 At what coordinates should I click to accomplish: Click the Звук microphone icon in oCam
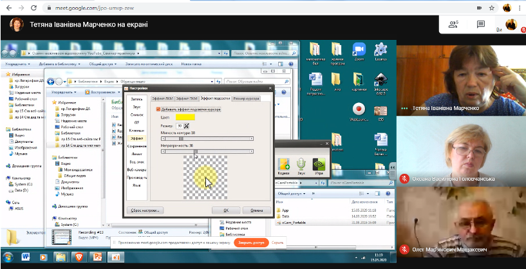point(301,167)
